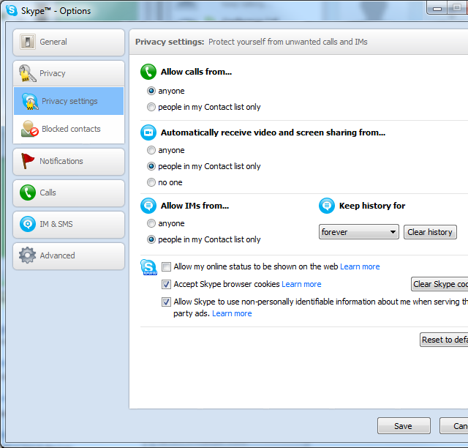Click the Cancel button
Image resolution: width=468 pixels, height=448 pixels.
click(453, 426)
